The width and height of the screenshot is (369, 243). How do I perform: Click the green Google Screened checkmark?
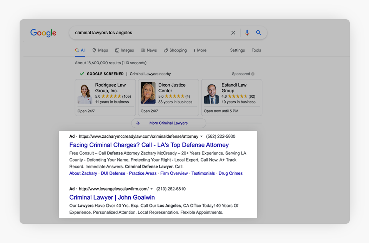click(x=82, y=74)
